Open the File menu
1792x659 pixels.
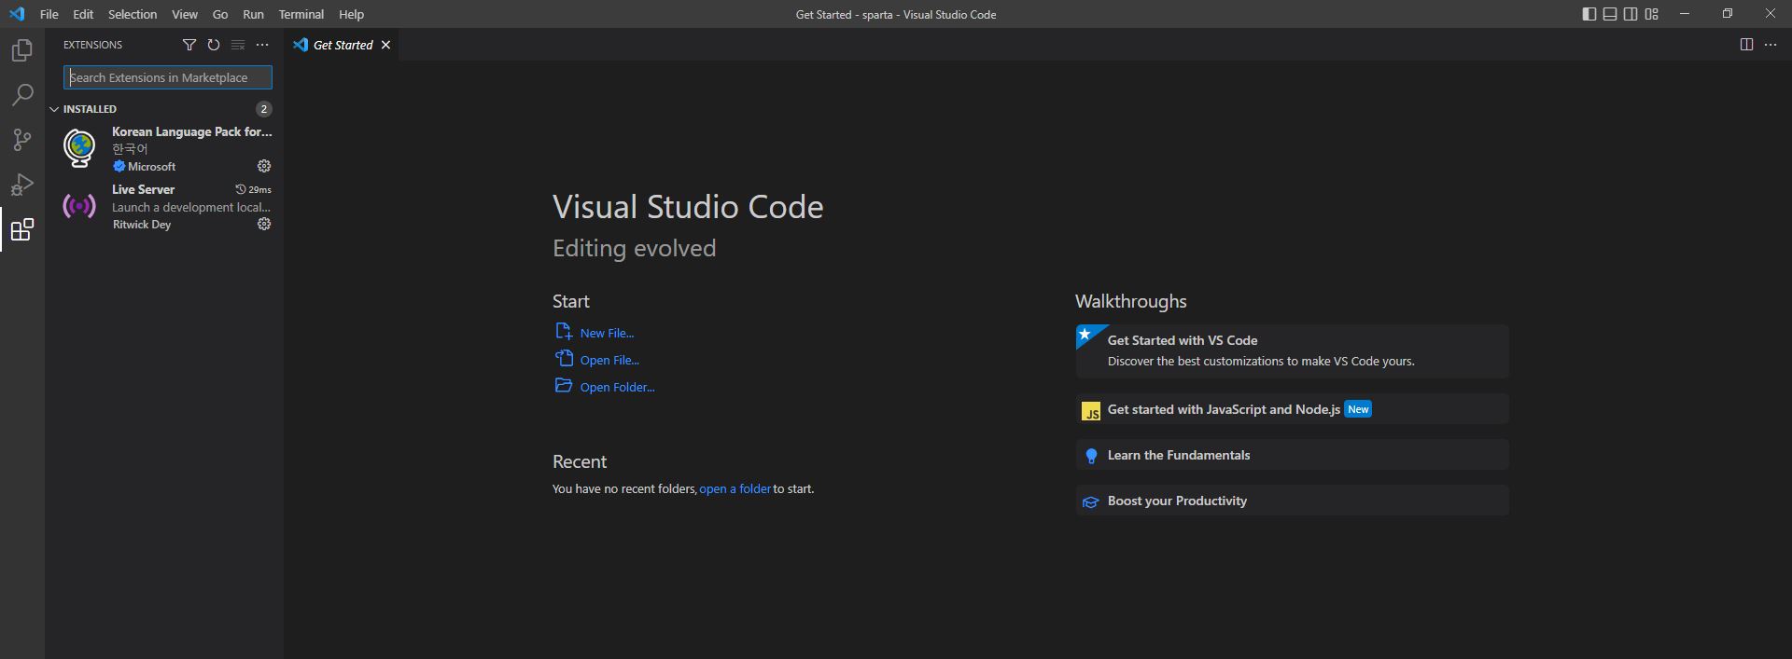(49, 14)
